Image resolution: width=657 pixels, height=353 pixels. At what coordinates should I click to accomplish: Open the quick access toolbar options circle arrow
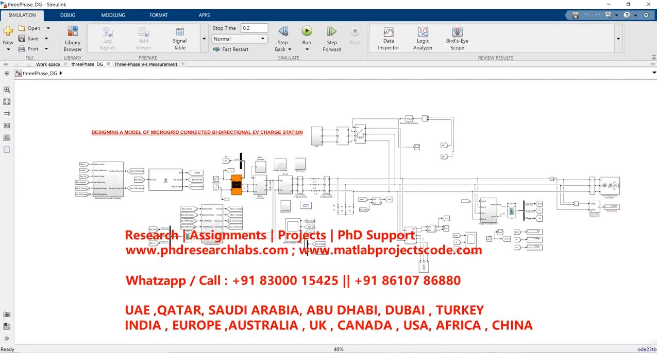pos(646,15)
